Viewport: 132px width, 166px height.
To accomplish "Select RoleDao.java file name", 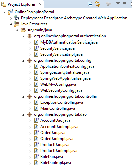I will (52, 157).
